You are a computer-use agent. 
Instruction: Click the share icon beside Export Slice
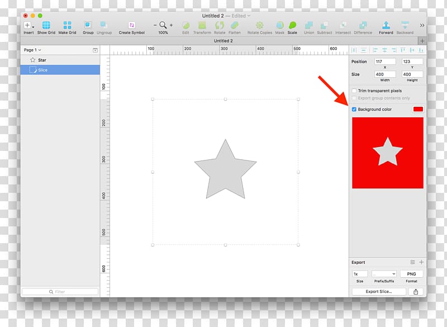(x=416, y=291)
